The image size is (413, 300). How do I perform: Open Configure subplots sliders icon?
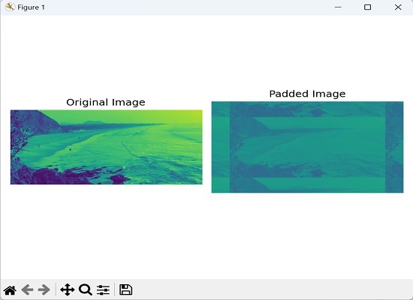point(103,289)
